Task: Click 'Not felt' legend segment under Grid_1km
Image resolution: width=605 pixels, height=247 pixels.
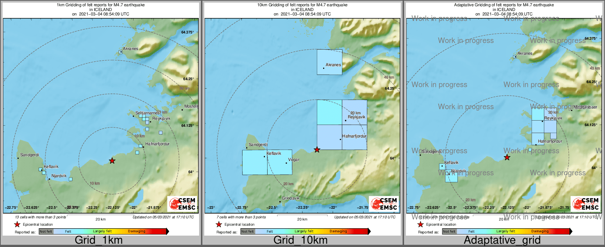Action: point(46,231)
